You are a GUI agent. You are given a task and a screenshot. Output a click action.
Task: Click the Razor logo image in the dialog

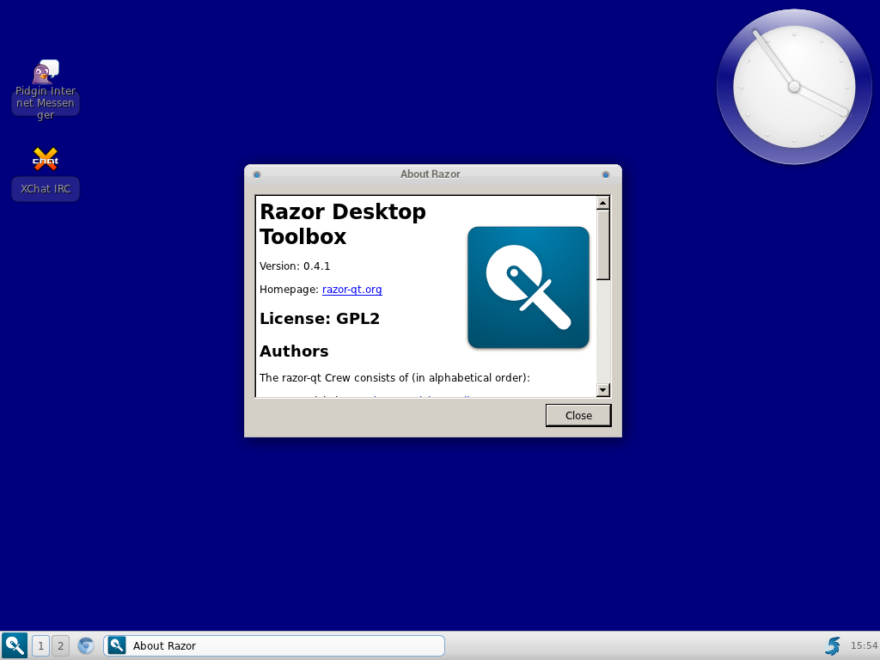pos(529,287)
